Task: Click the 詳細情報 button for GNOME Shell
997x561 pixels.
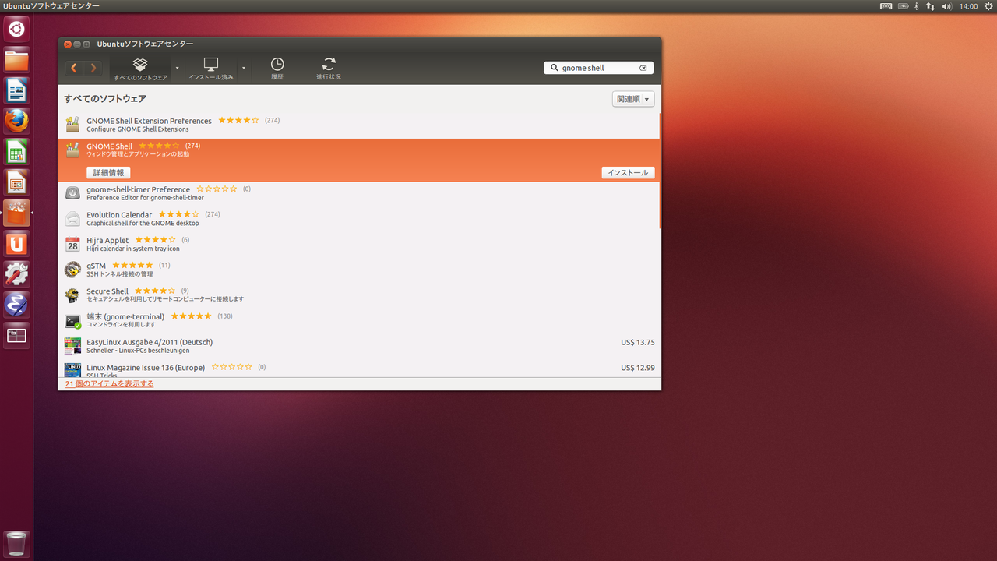Action: (x=108, y=173)
